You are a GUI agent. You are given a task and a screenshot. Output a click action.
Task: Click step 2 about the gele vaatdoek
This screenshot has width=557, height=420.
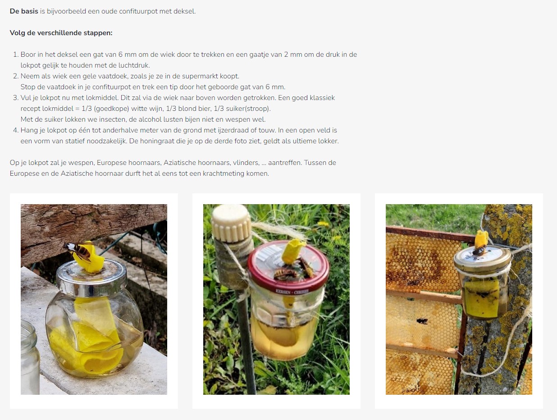click(x=130, y=76)
